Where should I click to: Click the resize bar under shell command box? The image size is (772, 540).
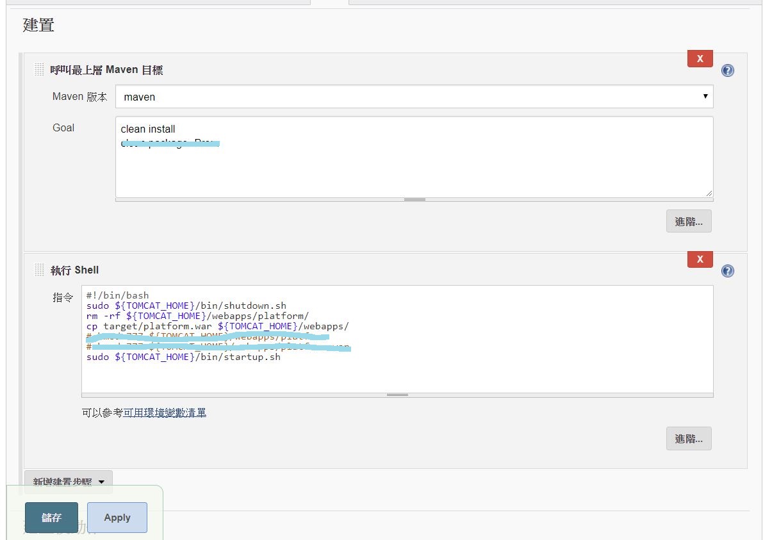[397, 395]
